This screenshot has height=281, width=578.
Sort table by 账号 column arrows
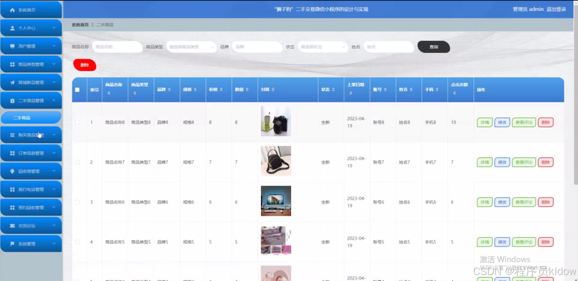(385, 90)
